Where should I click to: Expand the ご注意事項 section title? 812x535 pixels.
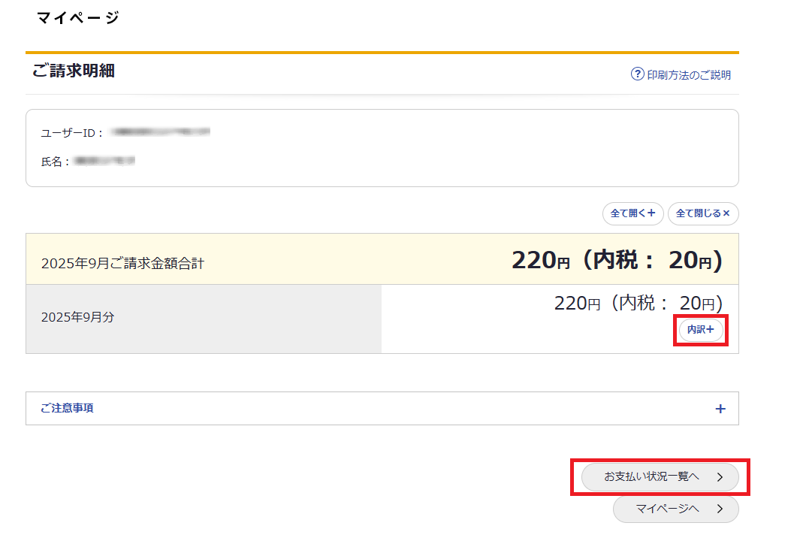[67, 409]
